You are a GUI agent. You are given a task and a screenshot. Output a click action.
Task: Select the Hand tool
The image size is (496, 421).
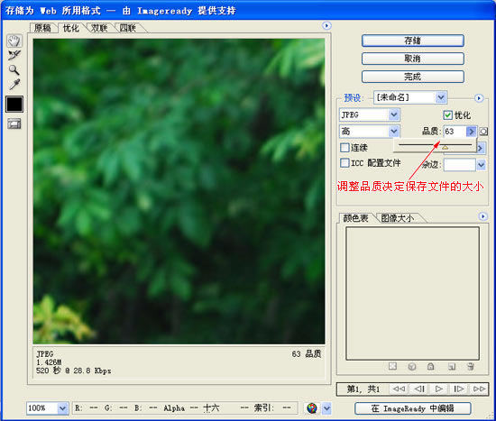[x=14, y=41]
